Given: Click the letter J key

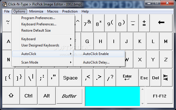Looking at the screenshot, I should coord(127,41).
